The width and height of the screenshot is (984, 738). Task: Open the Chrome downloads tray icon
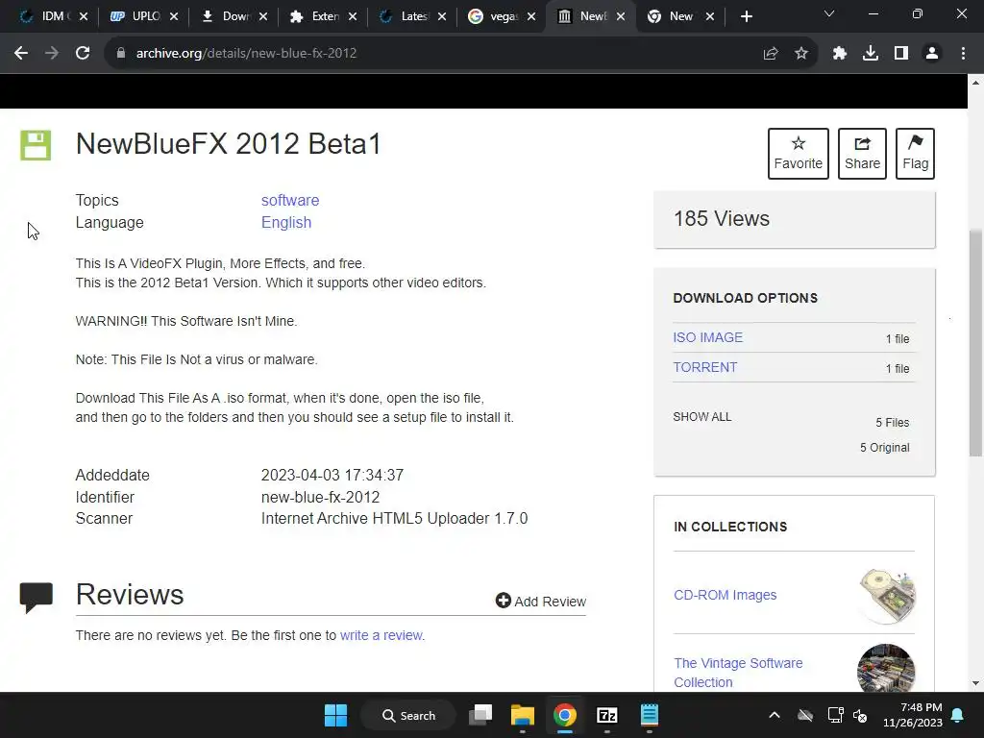point(871,54)
